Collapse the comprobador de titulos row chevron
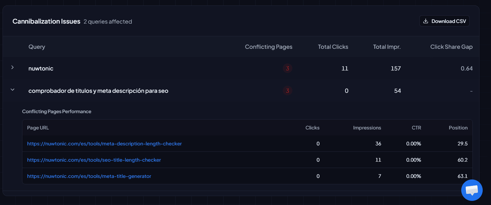The height and width of the screenshot is (205, 491). tap(12, 90)
